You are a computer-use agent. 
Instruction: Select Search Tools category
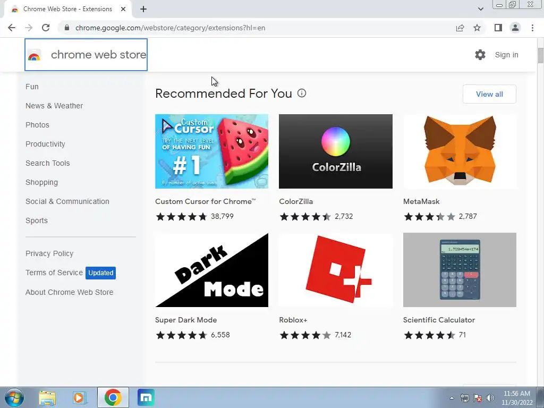point(47,163)
